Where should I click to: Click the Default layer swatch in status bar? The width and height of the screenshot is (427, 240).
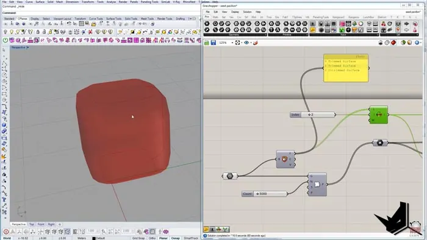(94, 238)
